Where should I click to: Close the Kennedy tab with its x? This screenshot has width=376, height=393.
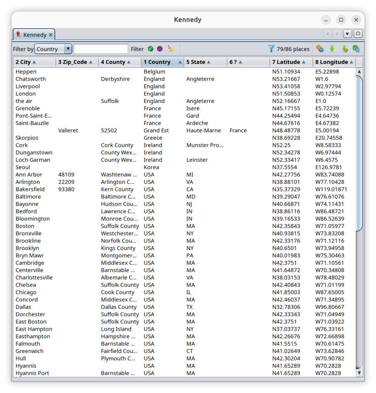tap(51, 34)
